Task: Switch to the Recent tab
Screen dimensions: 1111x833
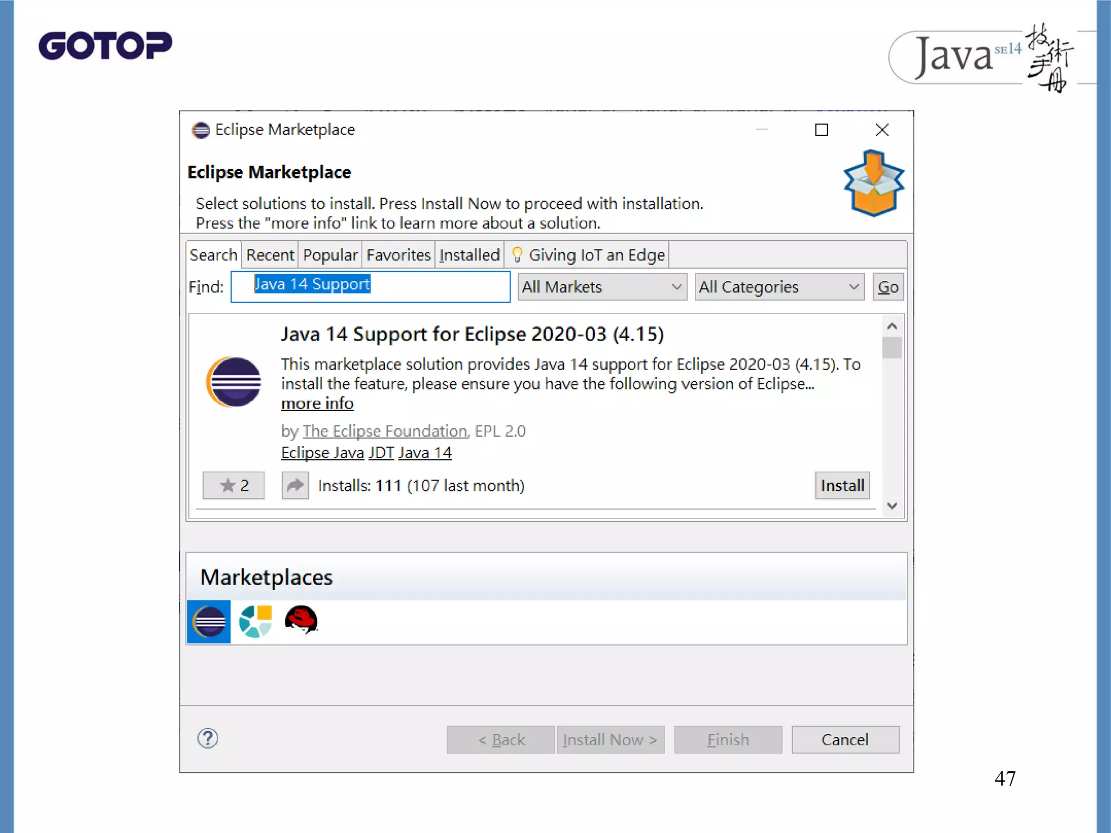Action: [270, 255]
